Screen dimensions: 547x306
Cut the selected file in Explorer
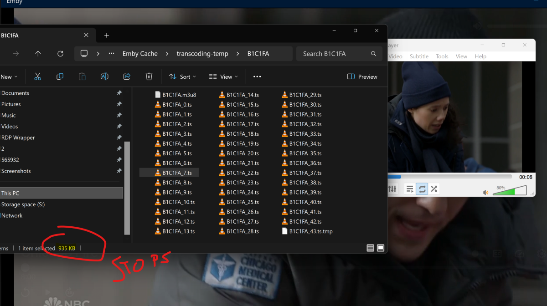(38, 76)
